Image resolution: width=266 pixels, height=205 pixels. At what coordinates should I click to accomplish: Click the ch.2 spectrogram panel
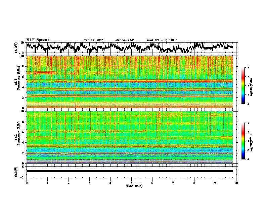click(x=129, y=137)
